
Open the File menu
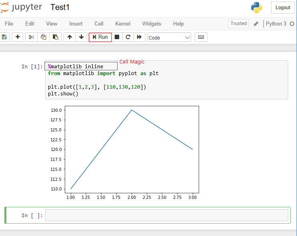pos(9,24)
